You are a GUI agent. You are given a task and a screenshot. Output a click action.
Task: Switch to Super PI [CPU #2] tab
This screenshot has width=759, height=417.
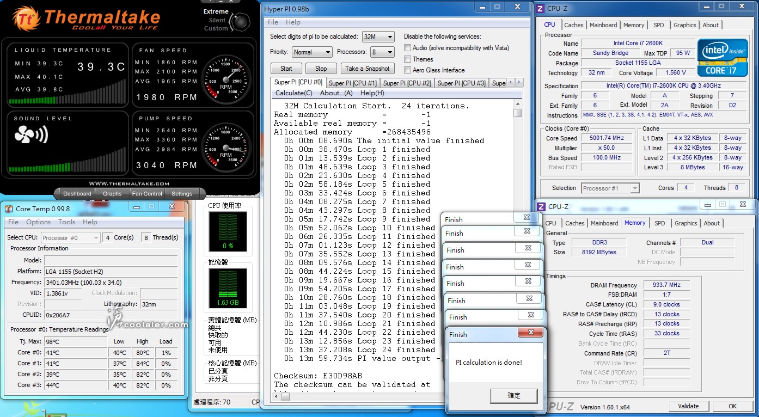tap(407, 83)
